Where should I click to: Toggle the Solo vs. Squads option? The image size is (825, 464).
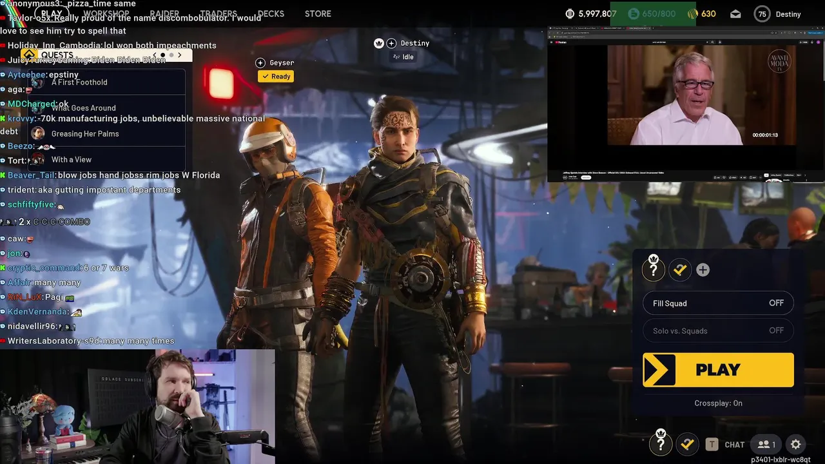click(x=718, y=331)
